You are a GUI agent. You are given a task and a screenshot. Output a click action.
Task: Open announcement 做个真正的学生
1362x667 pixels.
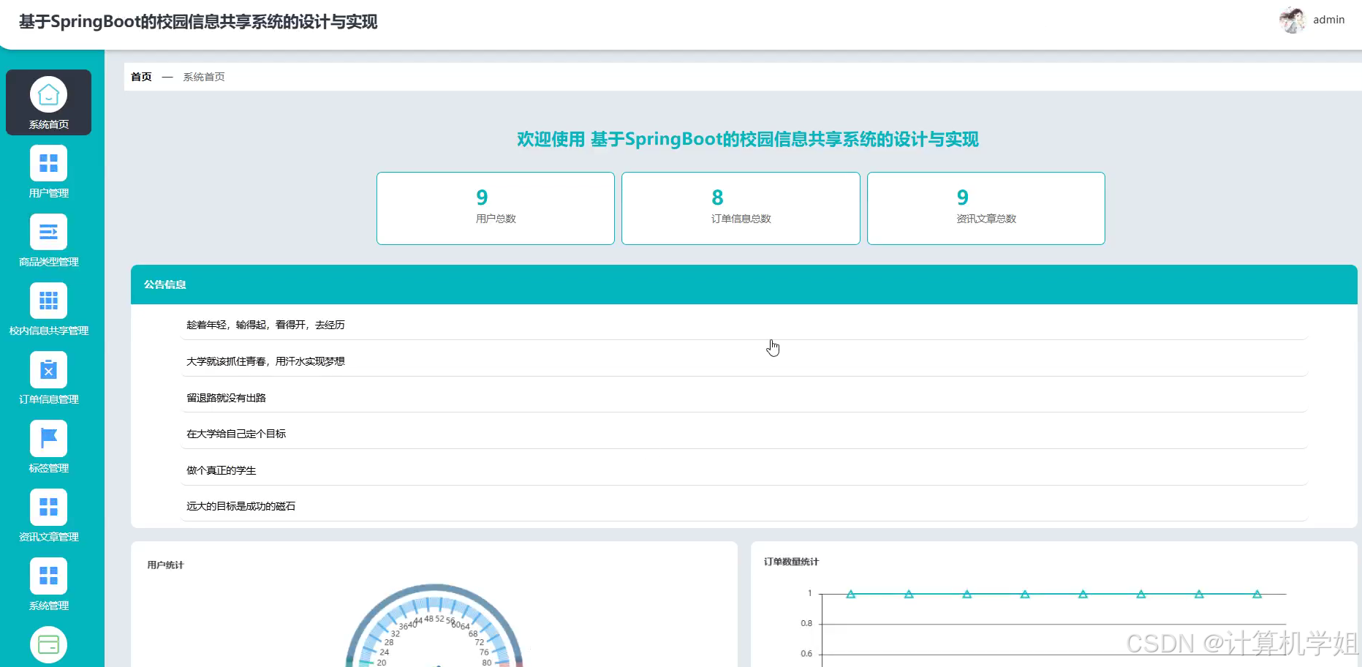pos(744,470)
